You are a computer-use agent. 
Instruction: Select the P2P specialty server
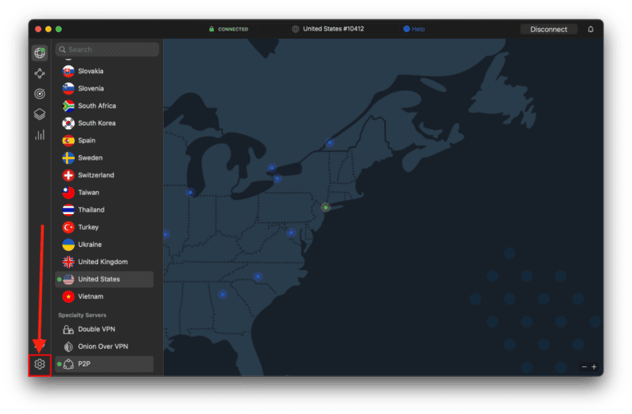84,364
